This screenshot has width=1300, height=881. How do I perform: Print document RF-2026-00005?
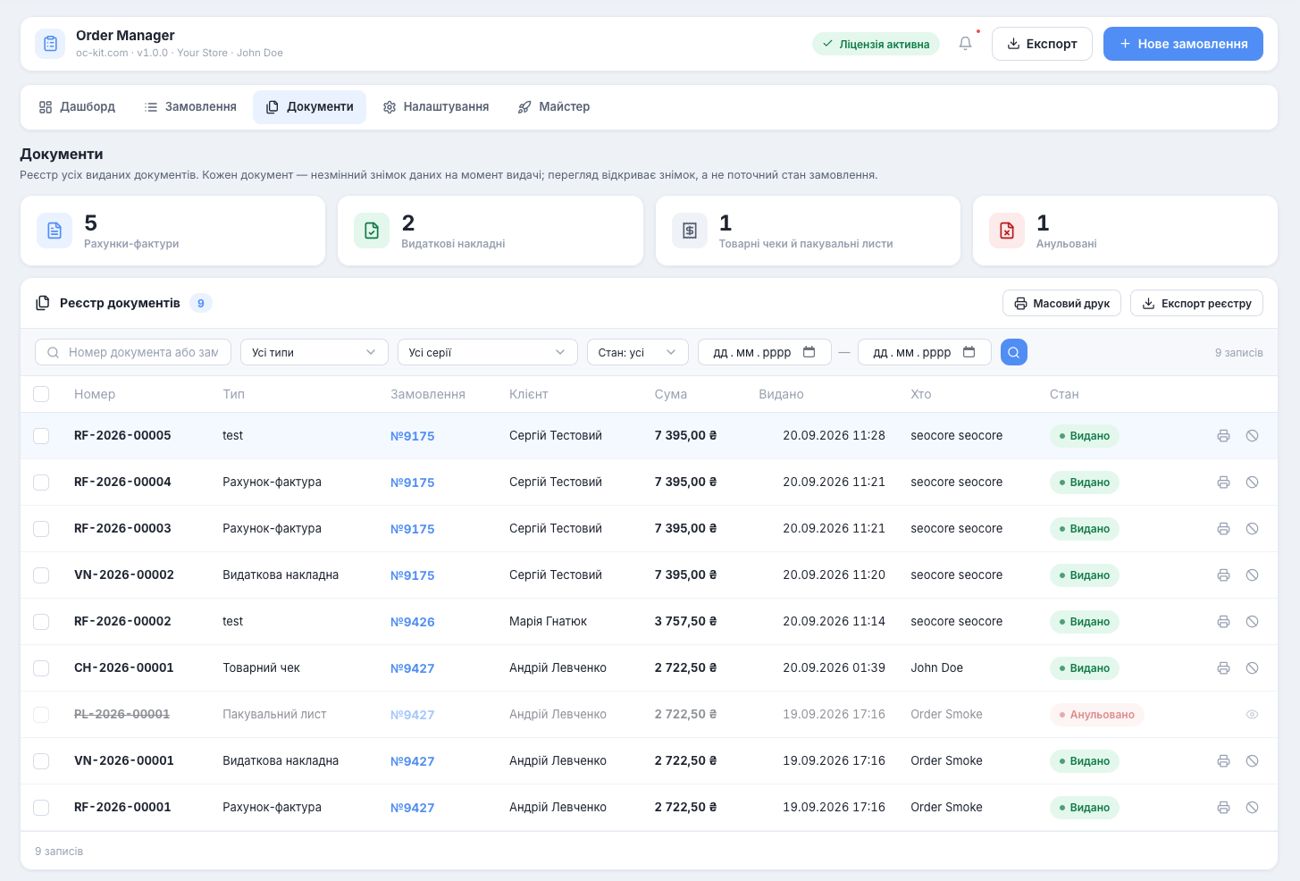click(x=1223, y=436)
